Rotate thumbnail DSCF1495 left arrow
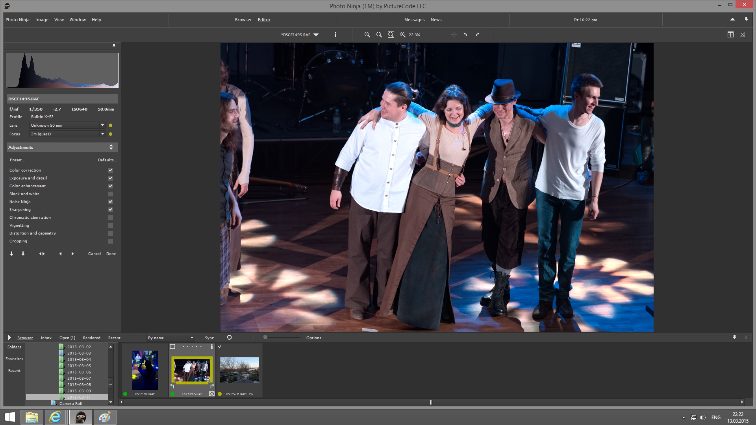 172,386
